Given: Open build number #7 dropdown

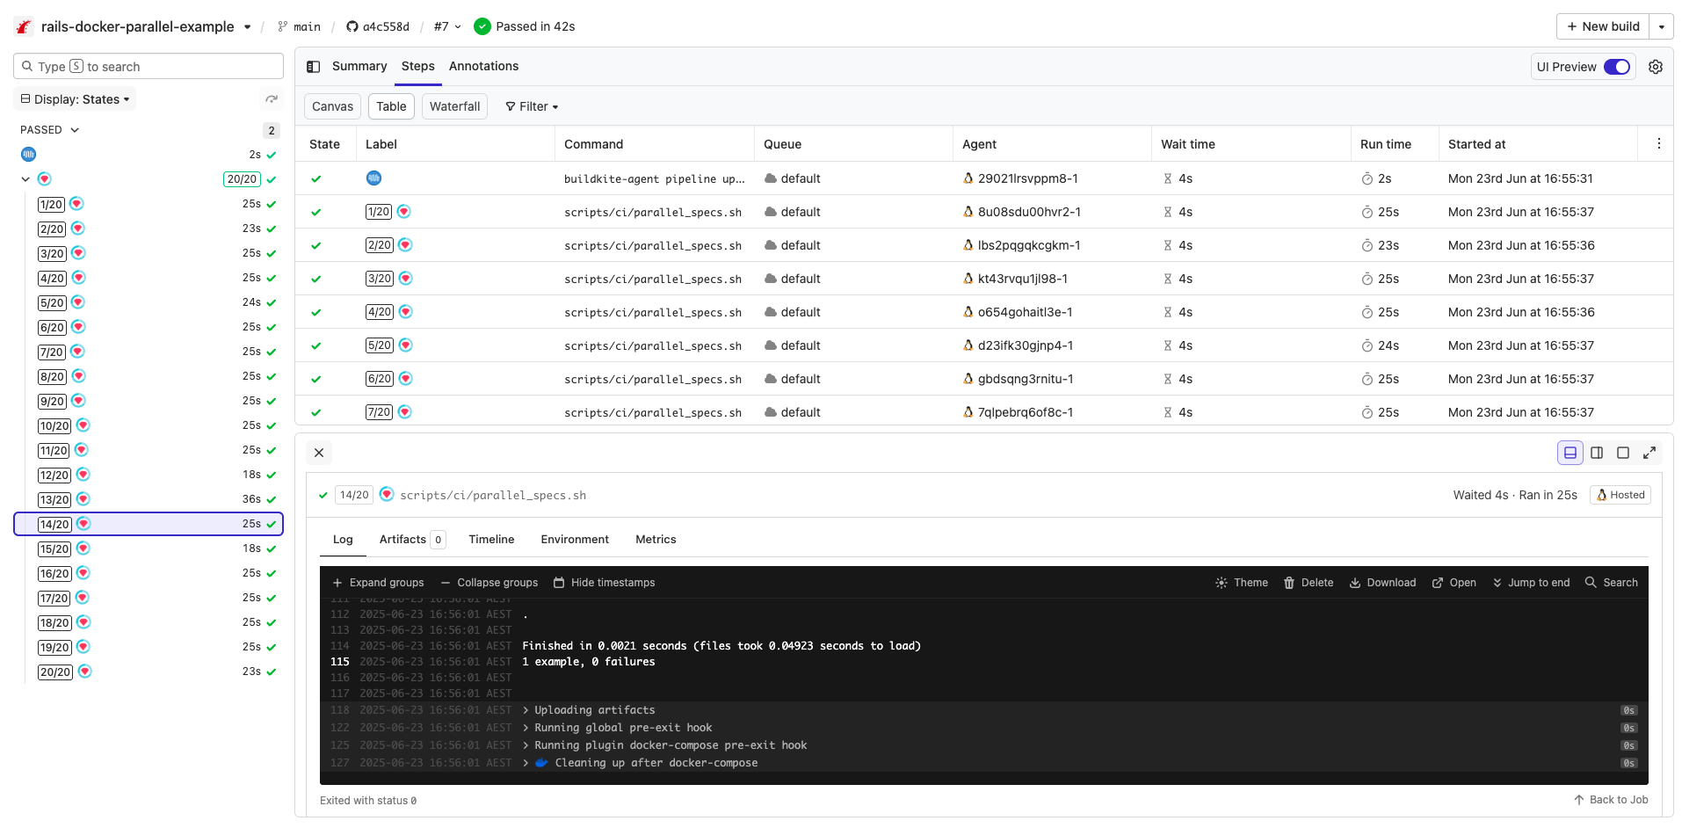Looking at the screenshot, I should [x=447, y=26].
